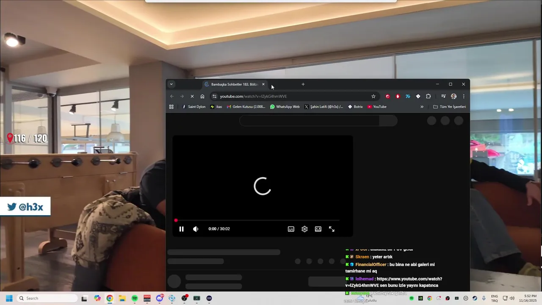Open the white diamond extension icon

coord(418,96)
